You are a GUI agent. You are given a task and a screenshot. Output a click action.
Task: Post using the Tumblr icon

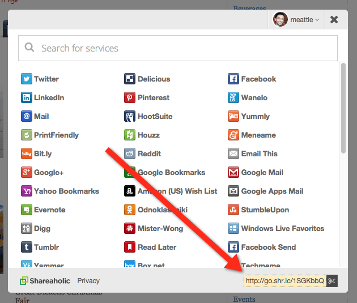coord(27,247)
